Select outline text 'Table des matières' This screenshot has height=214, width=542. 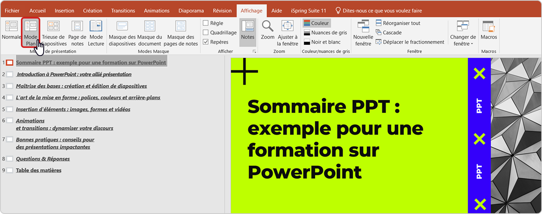pos(39,170)
